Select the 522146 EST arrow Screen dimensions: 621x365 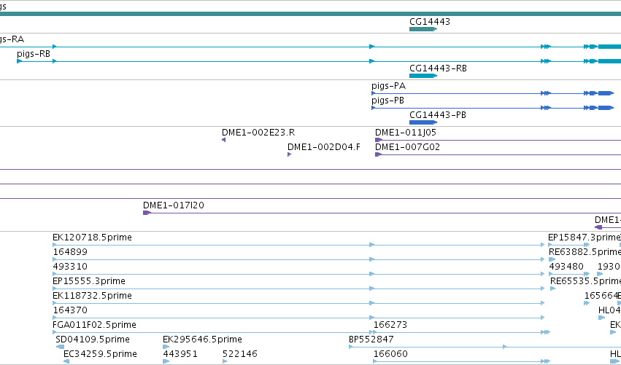pyautogui.click(x=225, y=361)
